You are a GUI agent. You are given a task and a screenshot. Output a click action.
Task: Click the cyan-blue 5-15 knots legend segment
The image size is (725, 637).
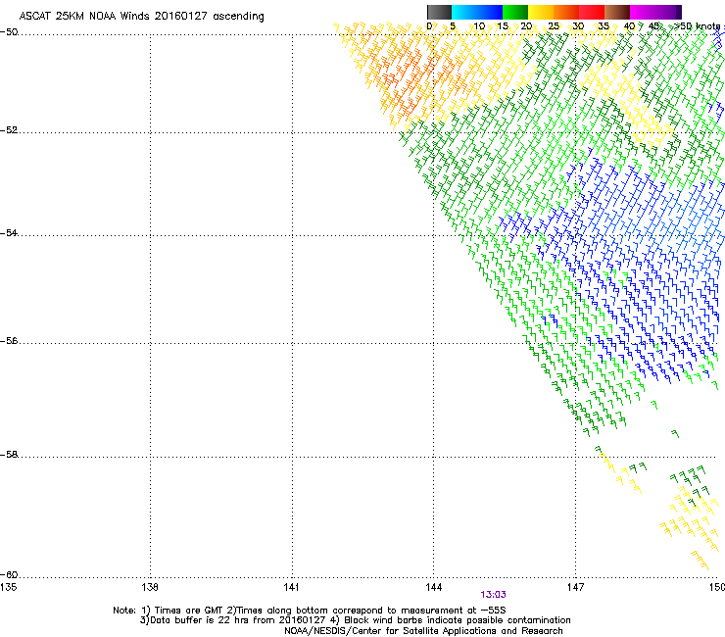pos(477,12)
